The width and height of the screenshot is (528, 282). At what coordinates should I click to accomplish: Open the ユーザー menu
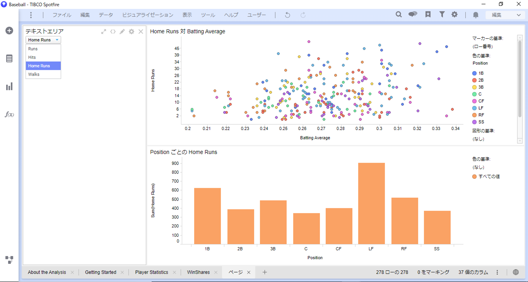(x=257, y=15)
